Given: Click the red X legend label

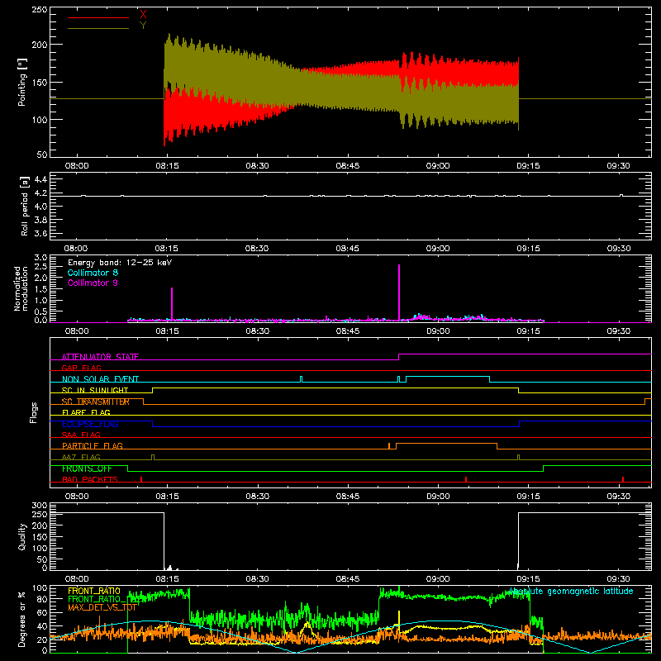Looking at the screenshot, I should coord(143,14).
